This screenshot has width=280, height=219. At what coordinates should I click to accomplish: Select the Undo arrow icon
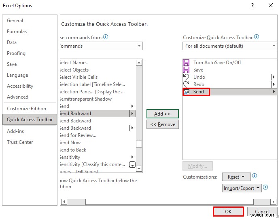[186, 77]
